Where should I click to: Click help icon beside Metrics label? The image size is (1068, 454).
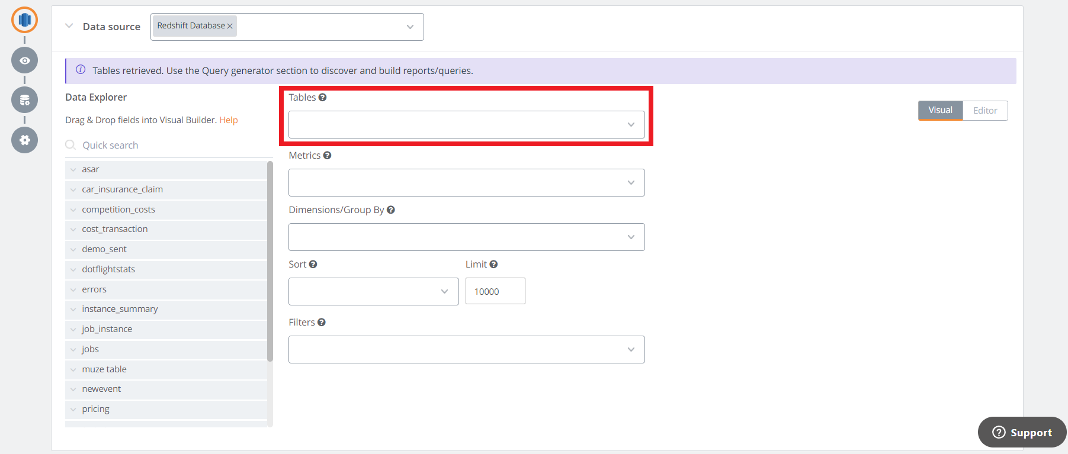328,156
